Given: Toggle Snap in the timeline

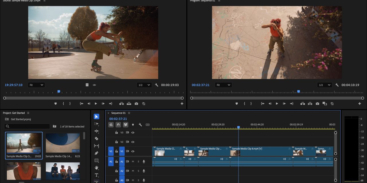Looking at the screenshot, I should click(x=118, y=125).
